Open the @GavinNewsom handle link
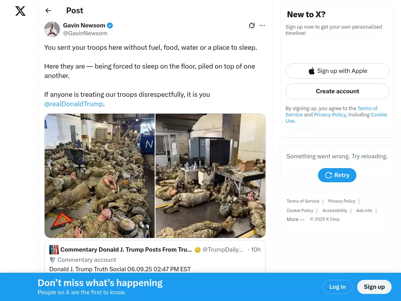The image size is (401, 301). (x=85, y=33)
